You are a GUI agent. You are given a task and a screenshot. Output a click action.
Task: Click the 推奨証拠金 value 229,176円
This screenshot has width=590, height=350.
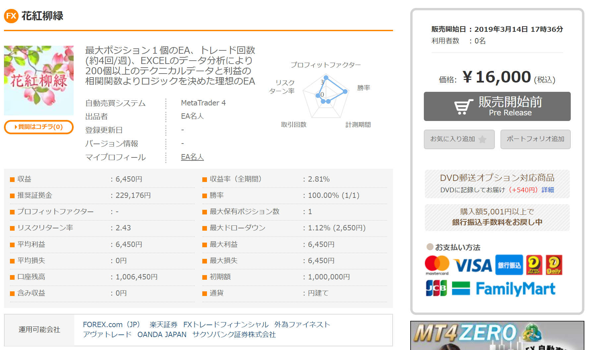tap(133, 196)
